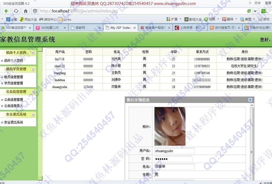The height and width of the screenshot is (184, 272).
Task: Select the wangfang username cell
Action: point(60,73)
